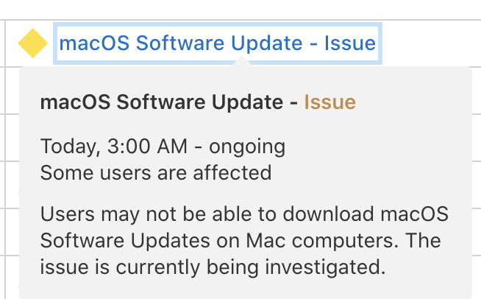The height and width of the screenshot is (299, 481).
Task: Click the word affected in the popover
Action: click(x=232, y=173)
